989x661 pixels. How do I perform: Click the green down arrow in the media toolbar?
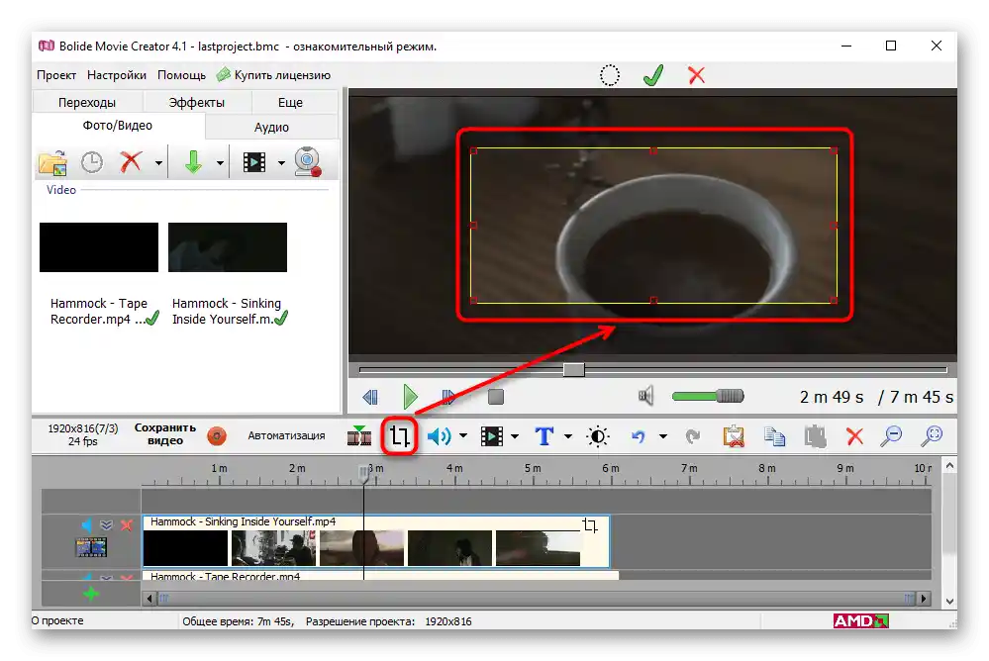pos(193,162)
